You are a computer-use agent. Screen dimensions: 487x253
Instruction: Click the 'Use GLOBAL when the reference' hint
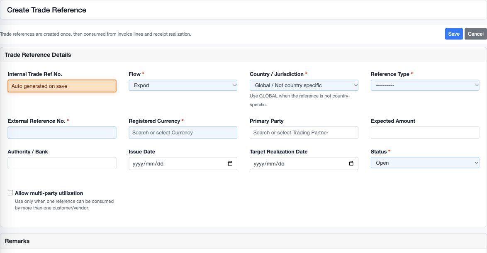click(x=300, y=100)
